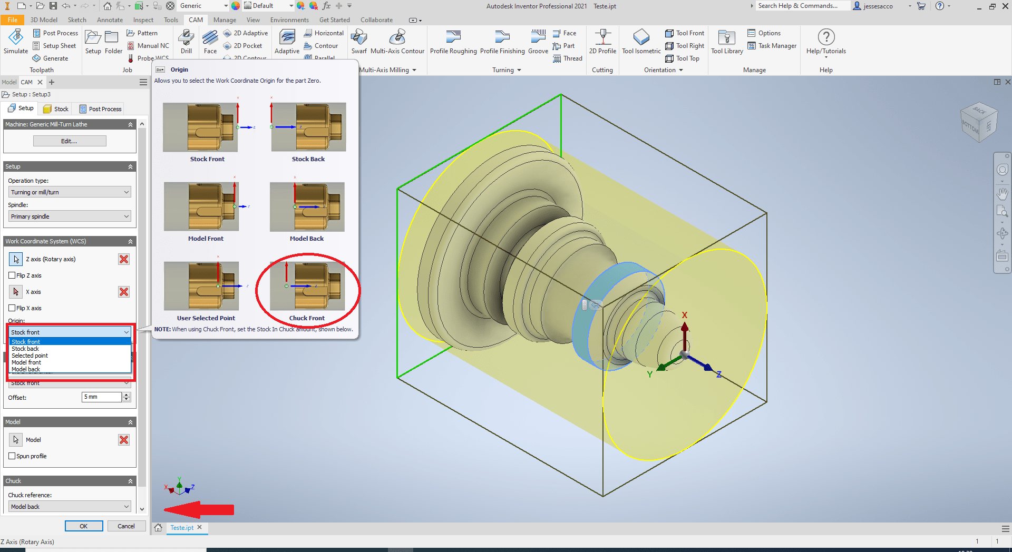Increase the Offset value with the stepper
The height and width of the screenshot is (552, 1012).
tap(126, 395)
